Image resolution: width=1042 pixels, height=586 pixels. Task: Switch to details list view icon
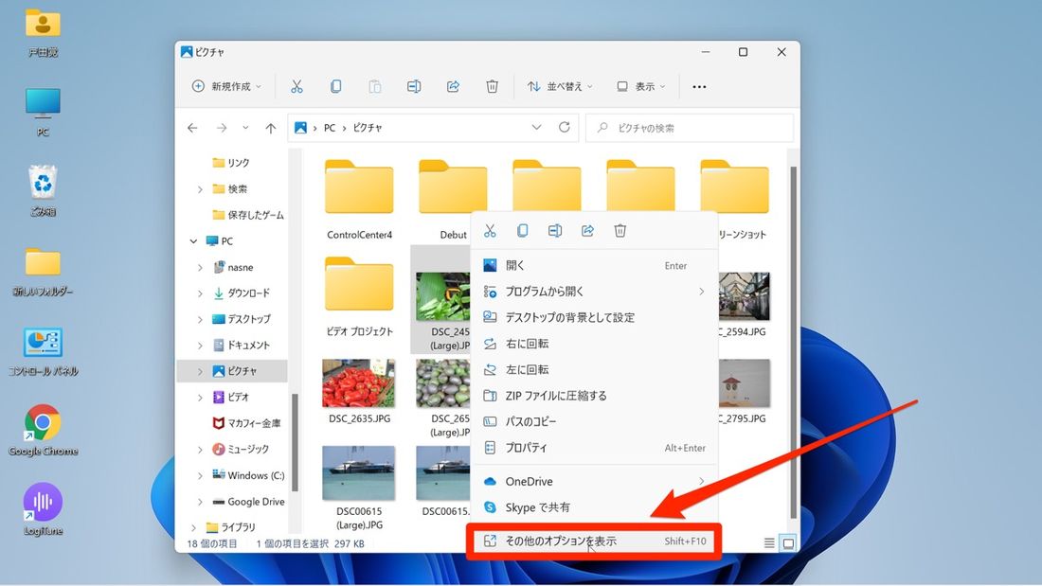(x=769, y=543)
